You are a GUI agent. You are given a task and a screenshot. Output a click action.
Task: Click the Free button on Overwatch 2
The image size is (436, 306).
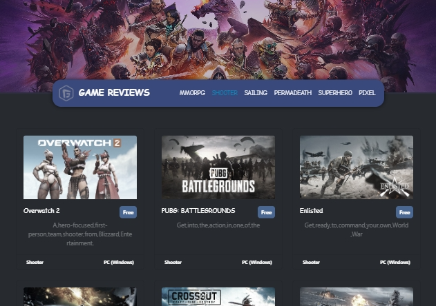coord(129,212)
